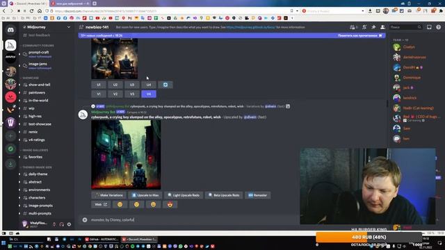Image resolution: width=445 pixels, height=250 pixels.
Task: Toggle headphones deafen in the user panel
Action: coord(62,224)
